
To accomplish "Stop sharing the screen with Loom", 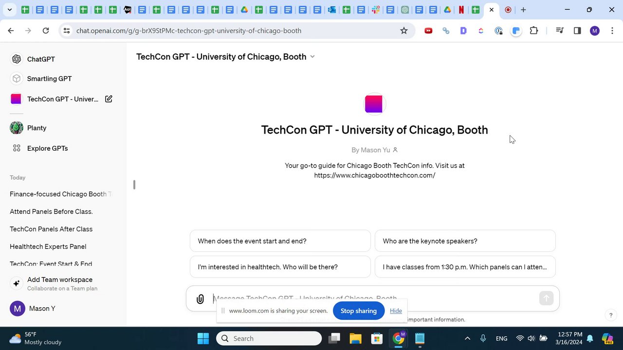I will click(x=359, y=311).
